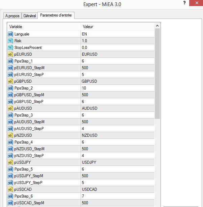Click the integer icon beside PipsStep_3
Viewport: 203px width, 207px height.
[10, 115]
